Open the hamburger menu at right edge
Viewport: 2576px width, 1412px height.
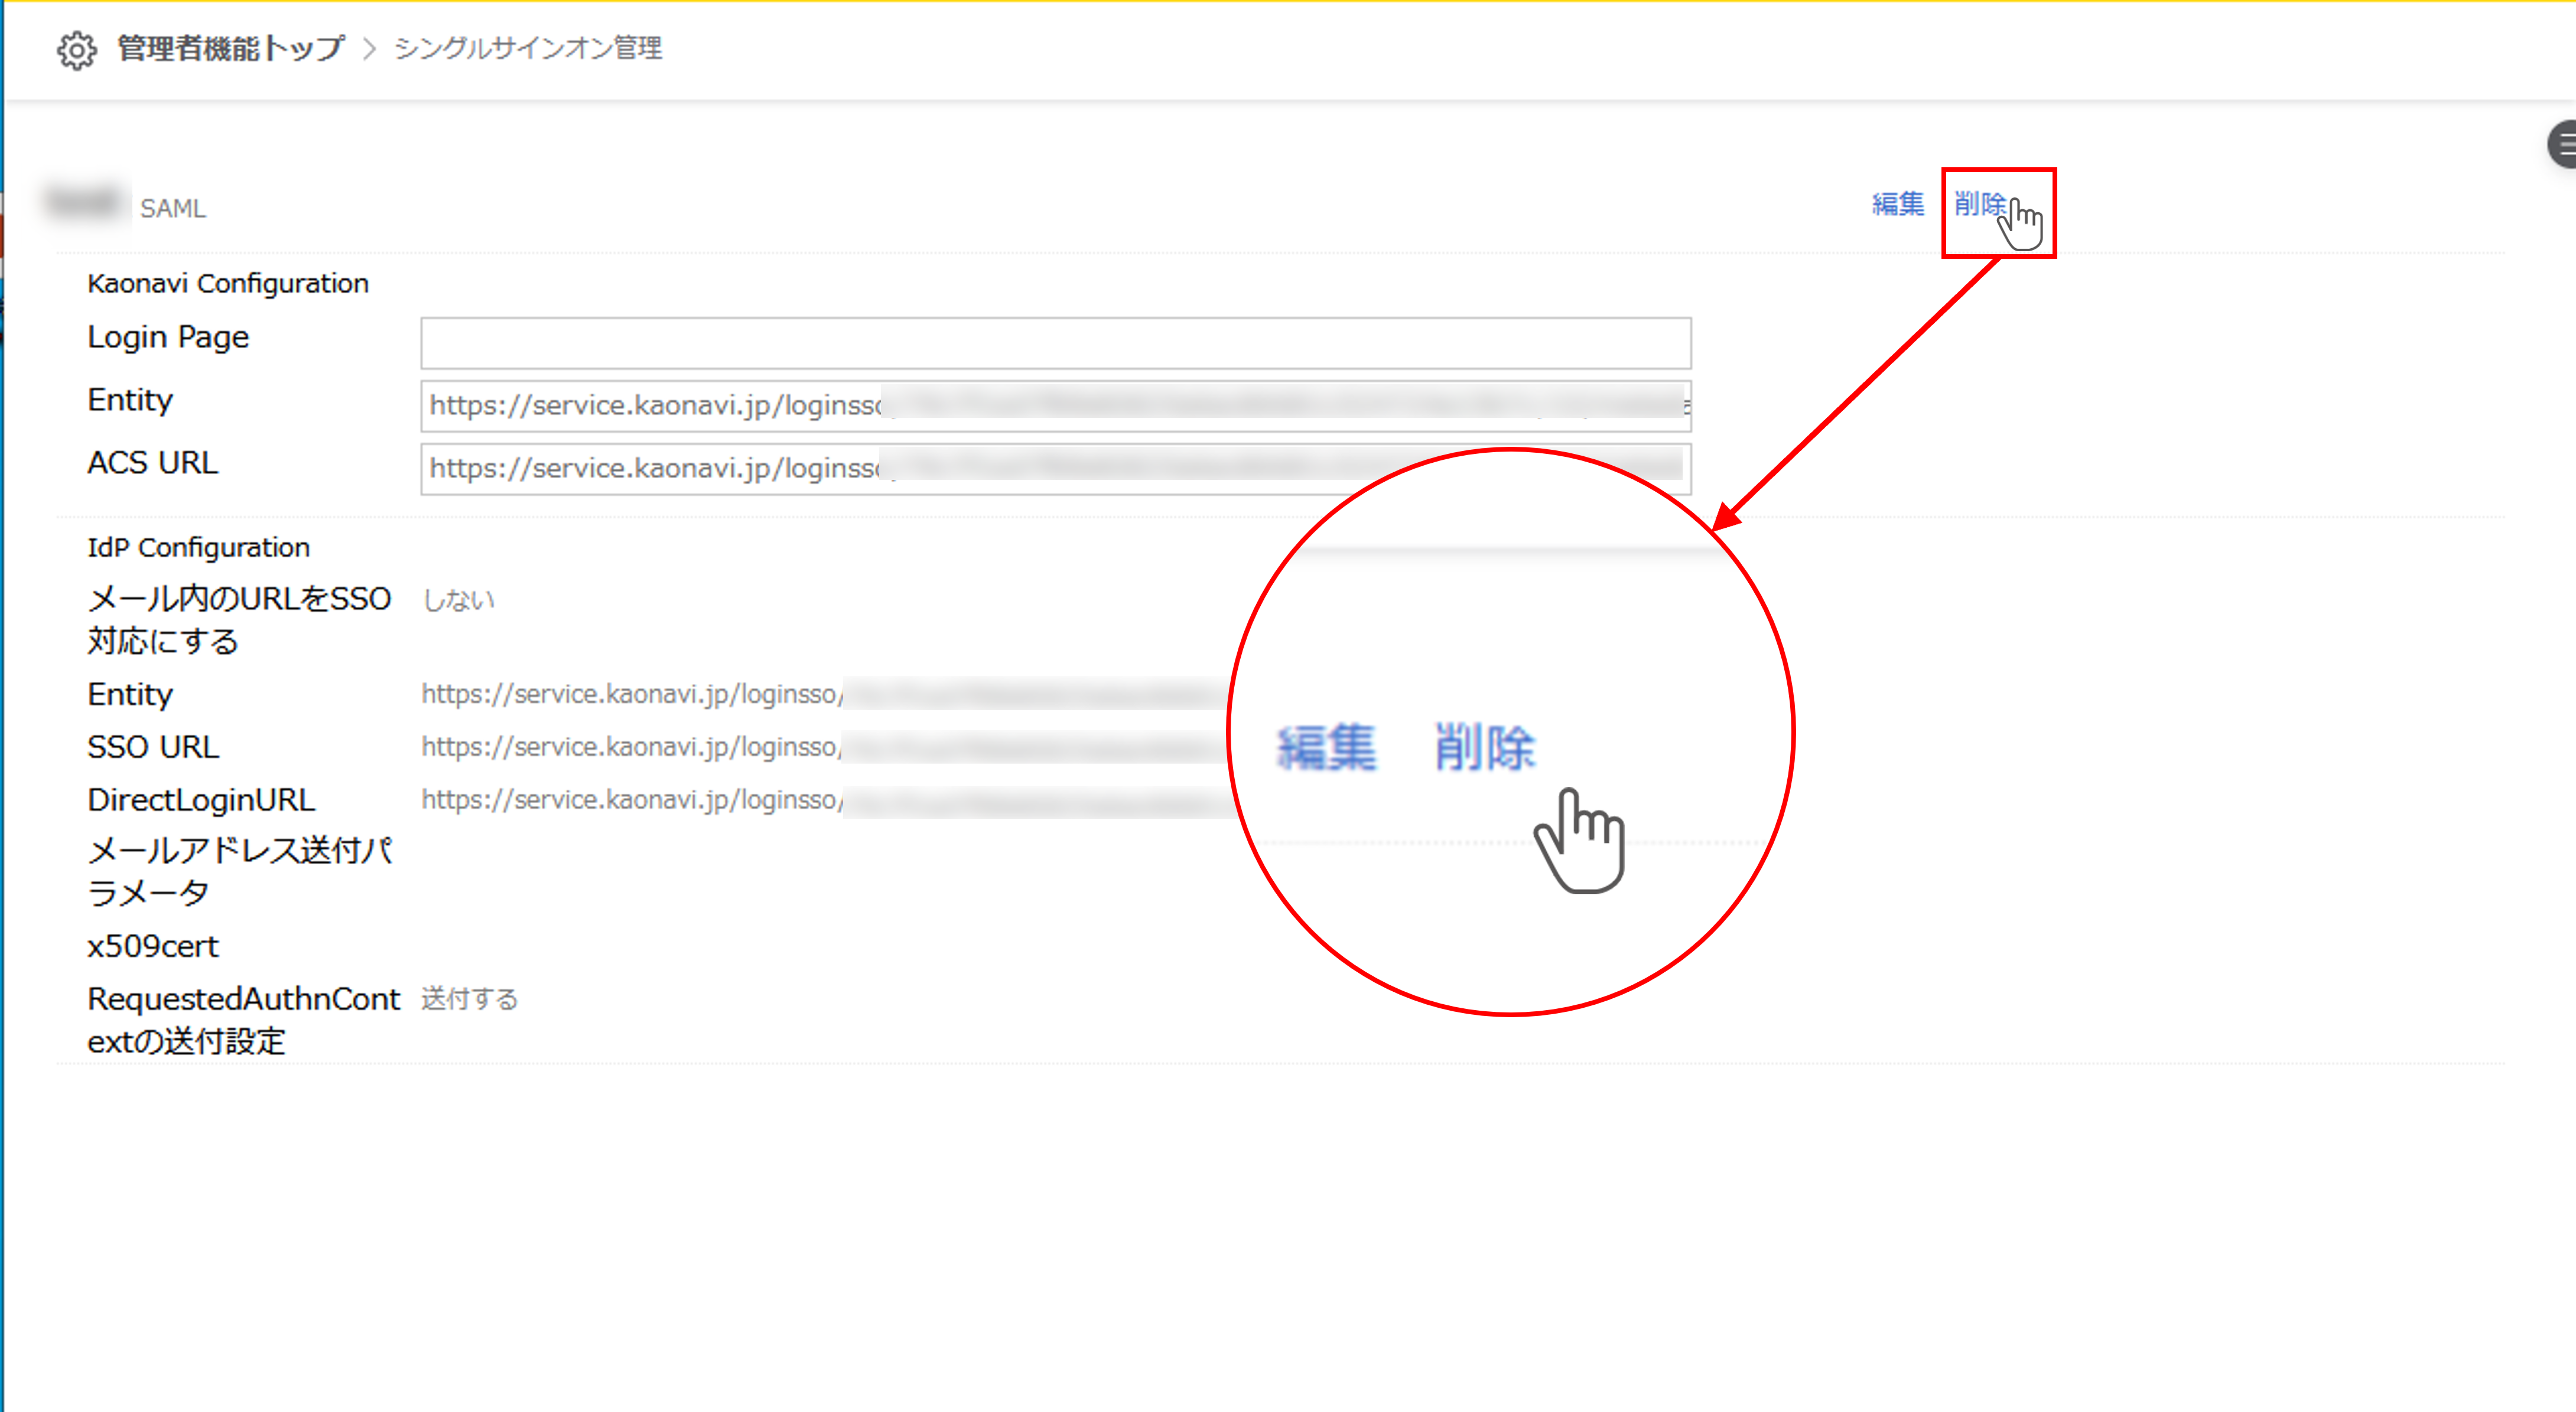[2563, 145]
